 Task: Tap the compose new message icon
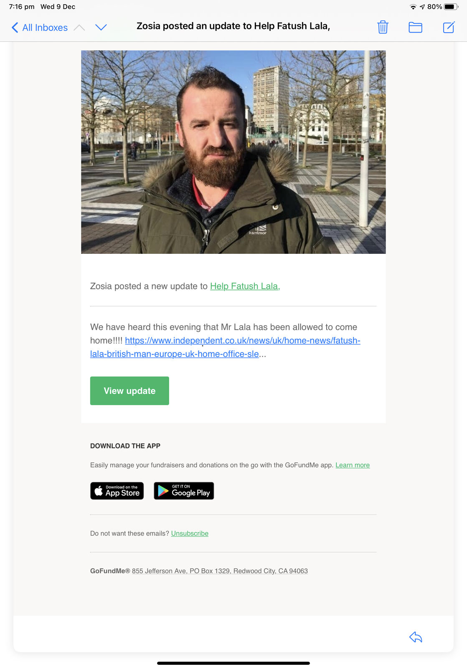(x=449, y=27)
